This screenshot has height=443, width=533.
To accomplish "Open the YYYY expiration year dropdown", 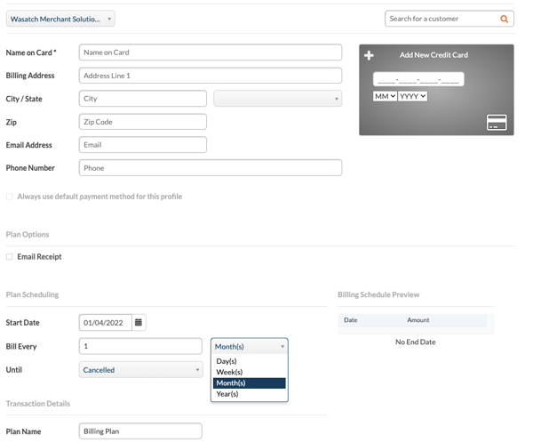I will click(413, 96).
